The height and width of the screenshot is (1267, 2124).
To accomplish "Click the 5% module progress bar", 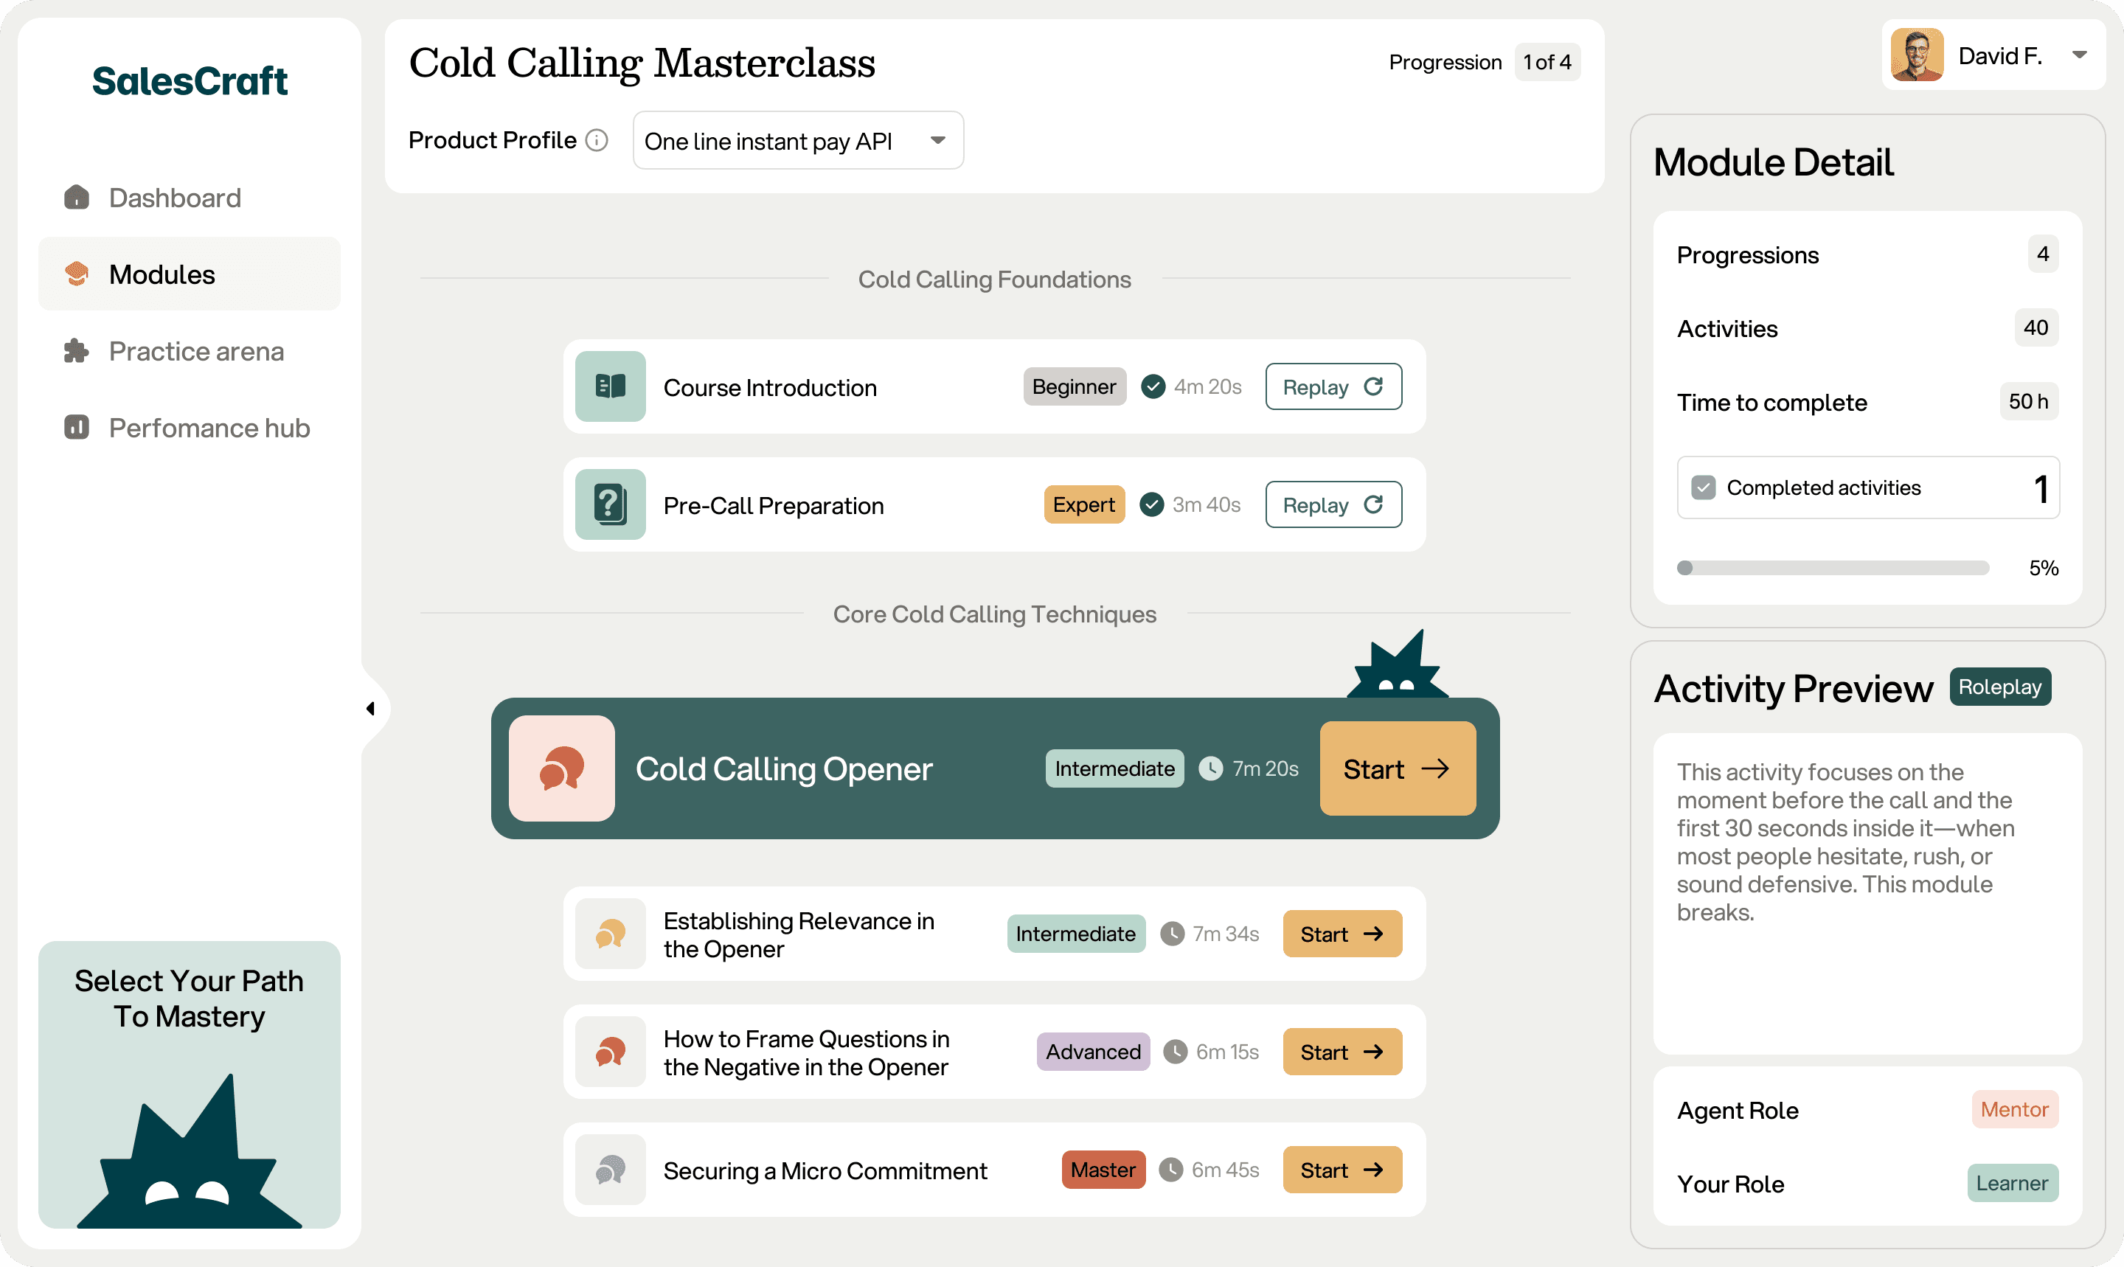I will 1832,568.
